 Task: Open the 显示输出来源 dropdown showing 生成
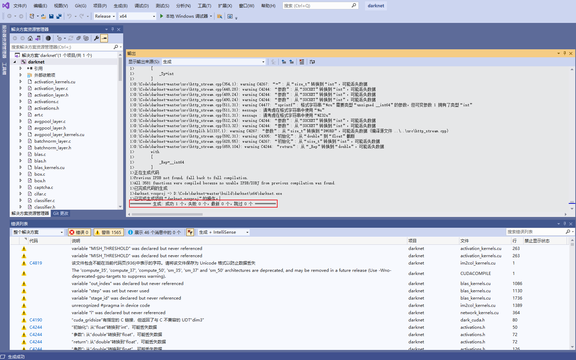[x=214, y=62]
